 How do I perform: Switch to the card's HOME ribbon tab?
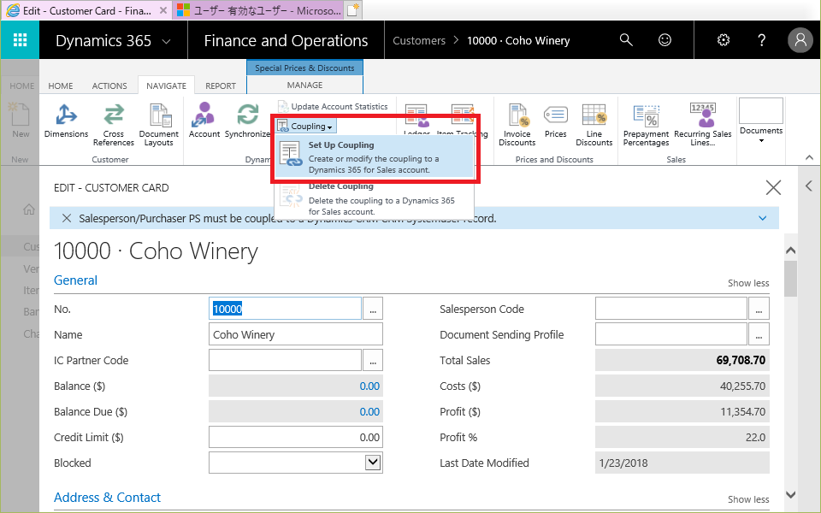pyautogui.click(x=60, y=85)
